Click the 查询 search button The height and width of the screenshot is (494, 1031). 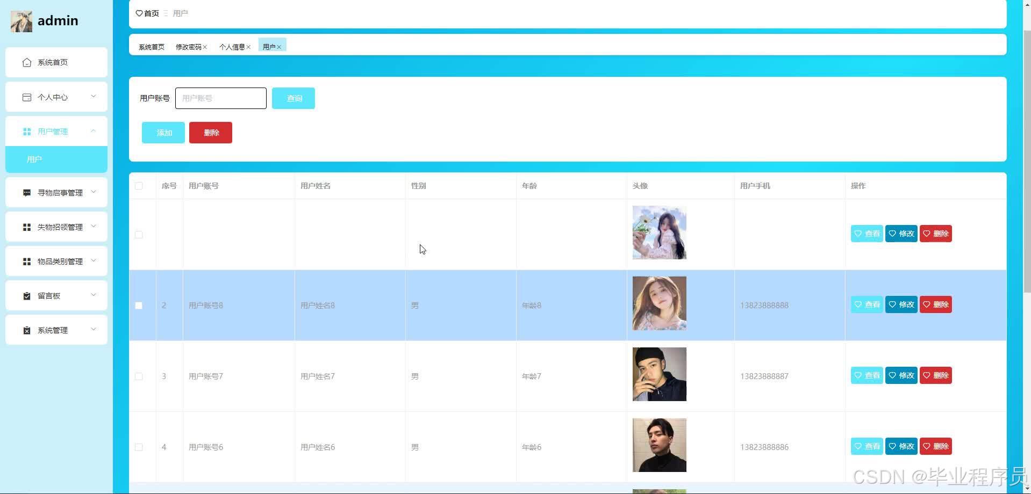[x=293, y=98]
